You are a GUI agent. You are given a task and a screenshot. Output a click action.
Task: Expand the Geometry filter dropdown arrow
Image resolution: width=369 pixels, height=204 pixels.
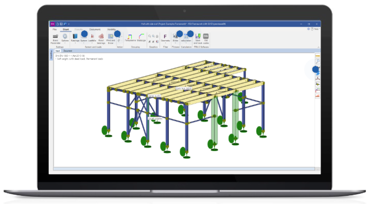[x=165, y=43]
